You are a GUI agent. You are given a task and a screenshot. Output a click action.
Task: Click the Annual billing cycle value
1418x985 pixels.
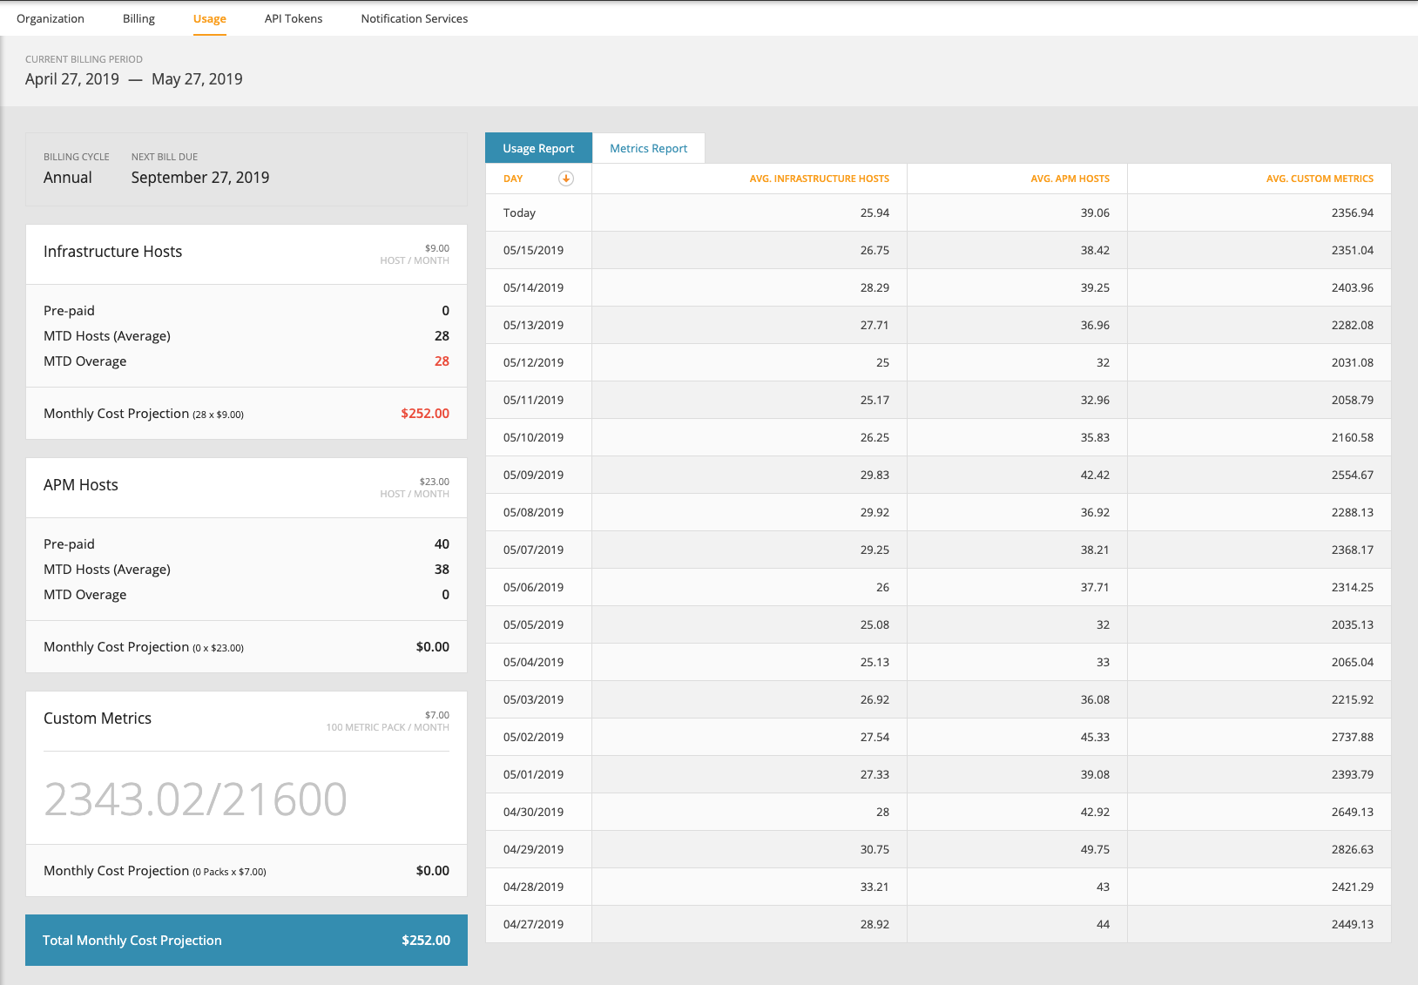coord(68,178)
